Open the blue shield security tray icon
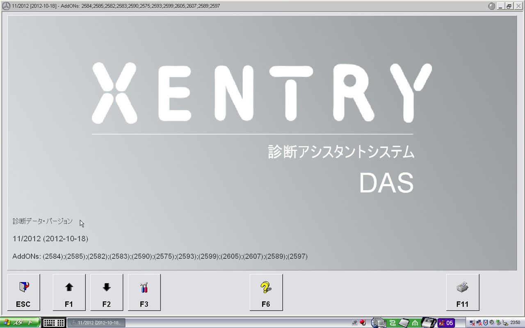Image resolution: width=525 pixels, height=328 pixels. pos(485,323)
